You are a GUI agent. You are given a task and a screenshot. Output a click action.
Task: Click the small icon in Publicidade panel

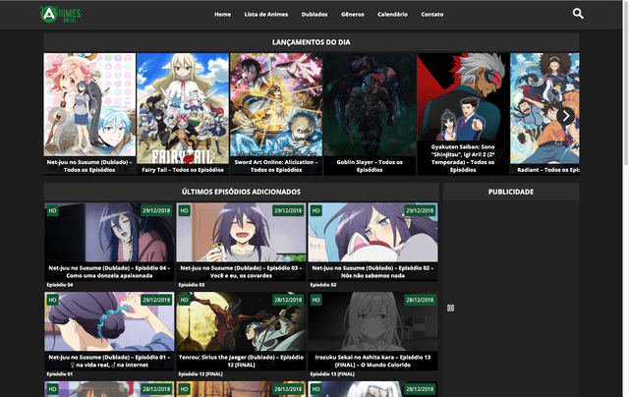tap(450, 308)
